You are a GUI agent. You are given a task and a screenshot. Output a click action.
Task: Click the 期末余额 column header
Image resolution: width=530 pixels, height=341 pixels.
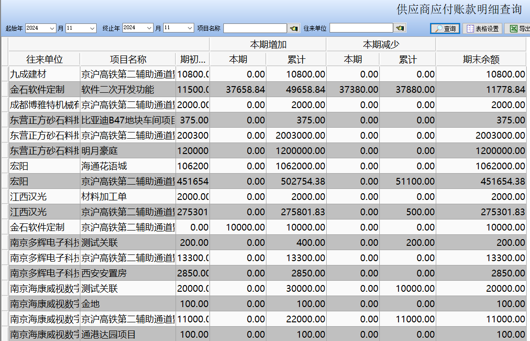coord(481,60)
